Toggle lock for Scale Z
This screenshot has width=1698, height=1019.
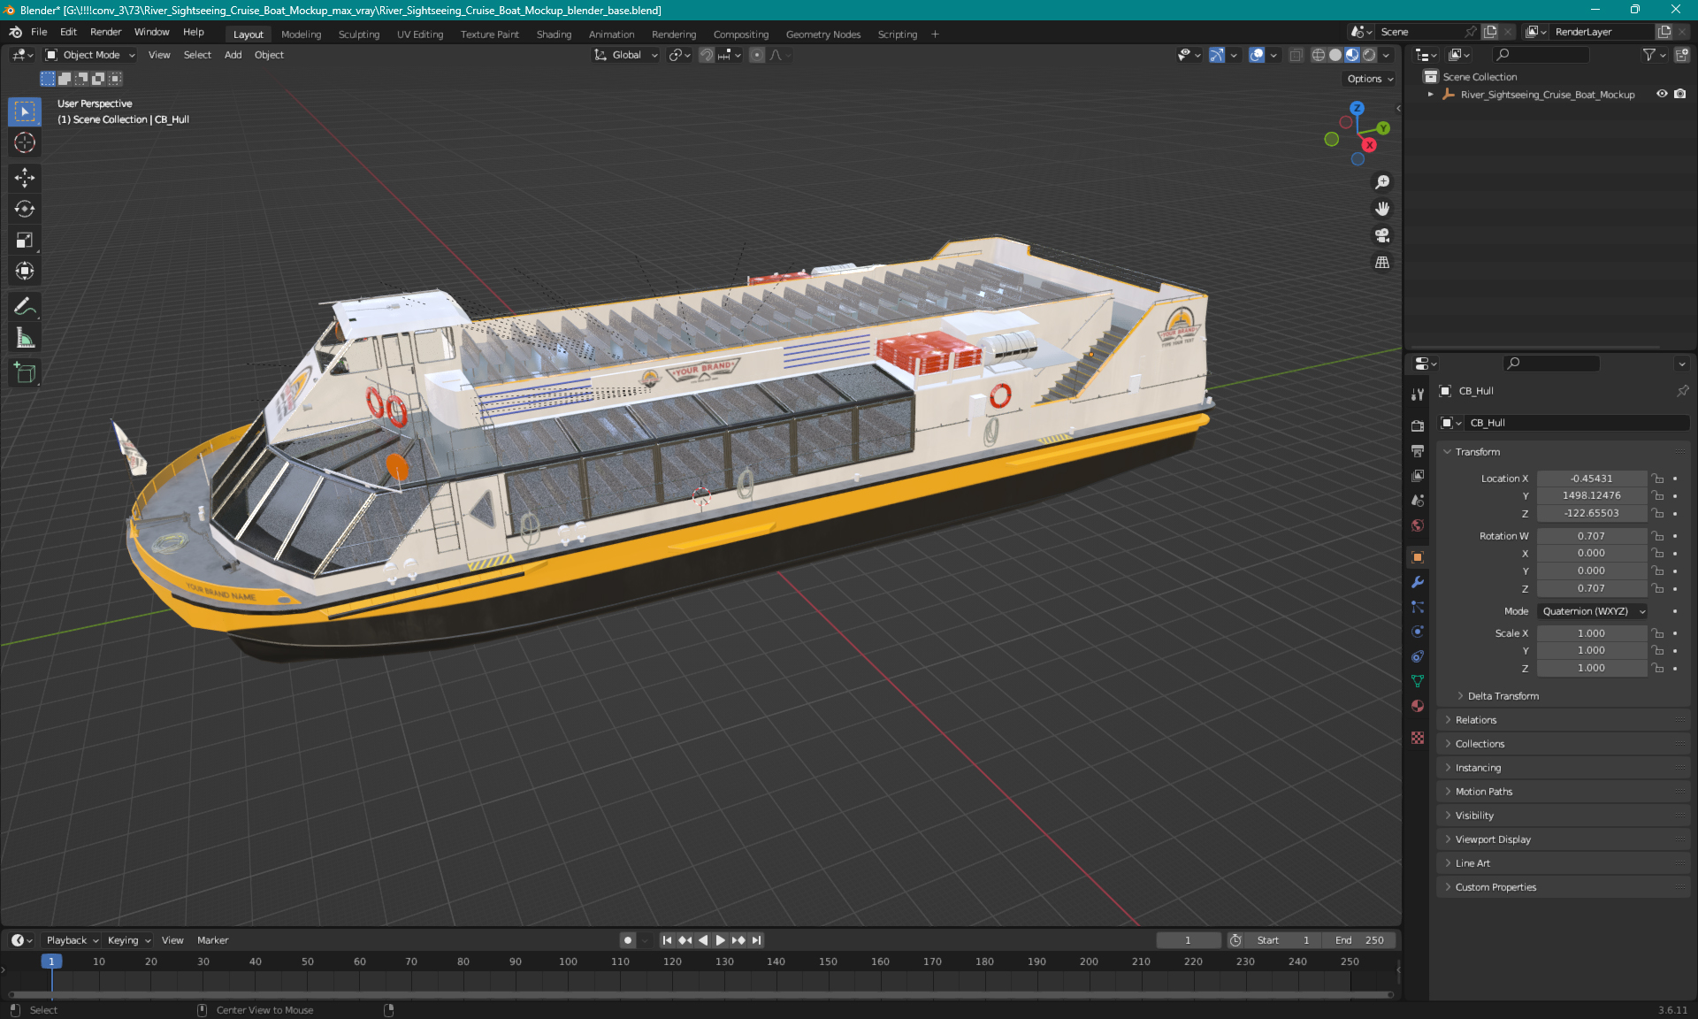pos(1658,668)
